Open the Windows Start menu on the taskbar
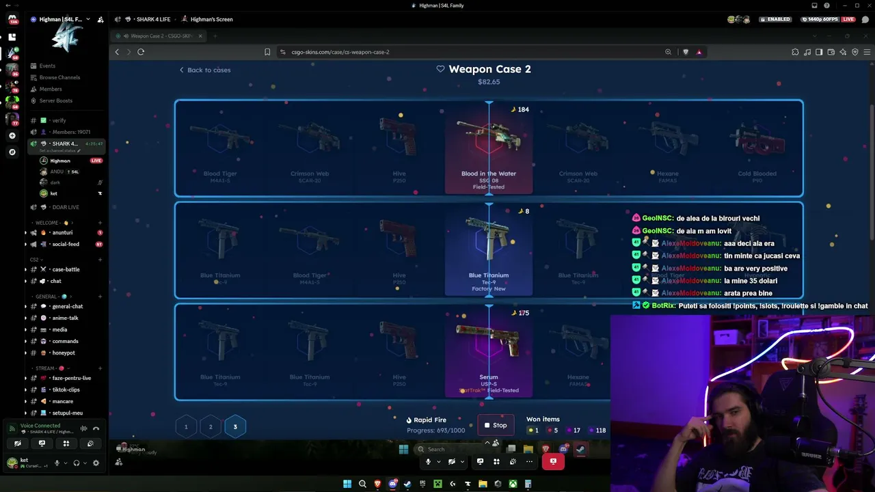 point(347,484)
